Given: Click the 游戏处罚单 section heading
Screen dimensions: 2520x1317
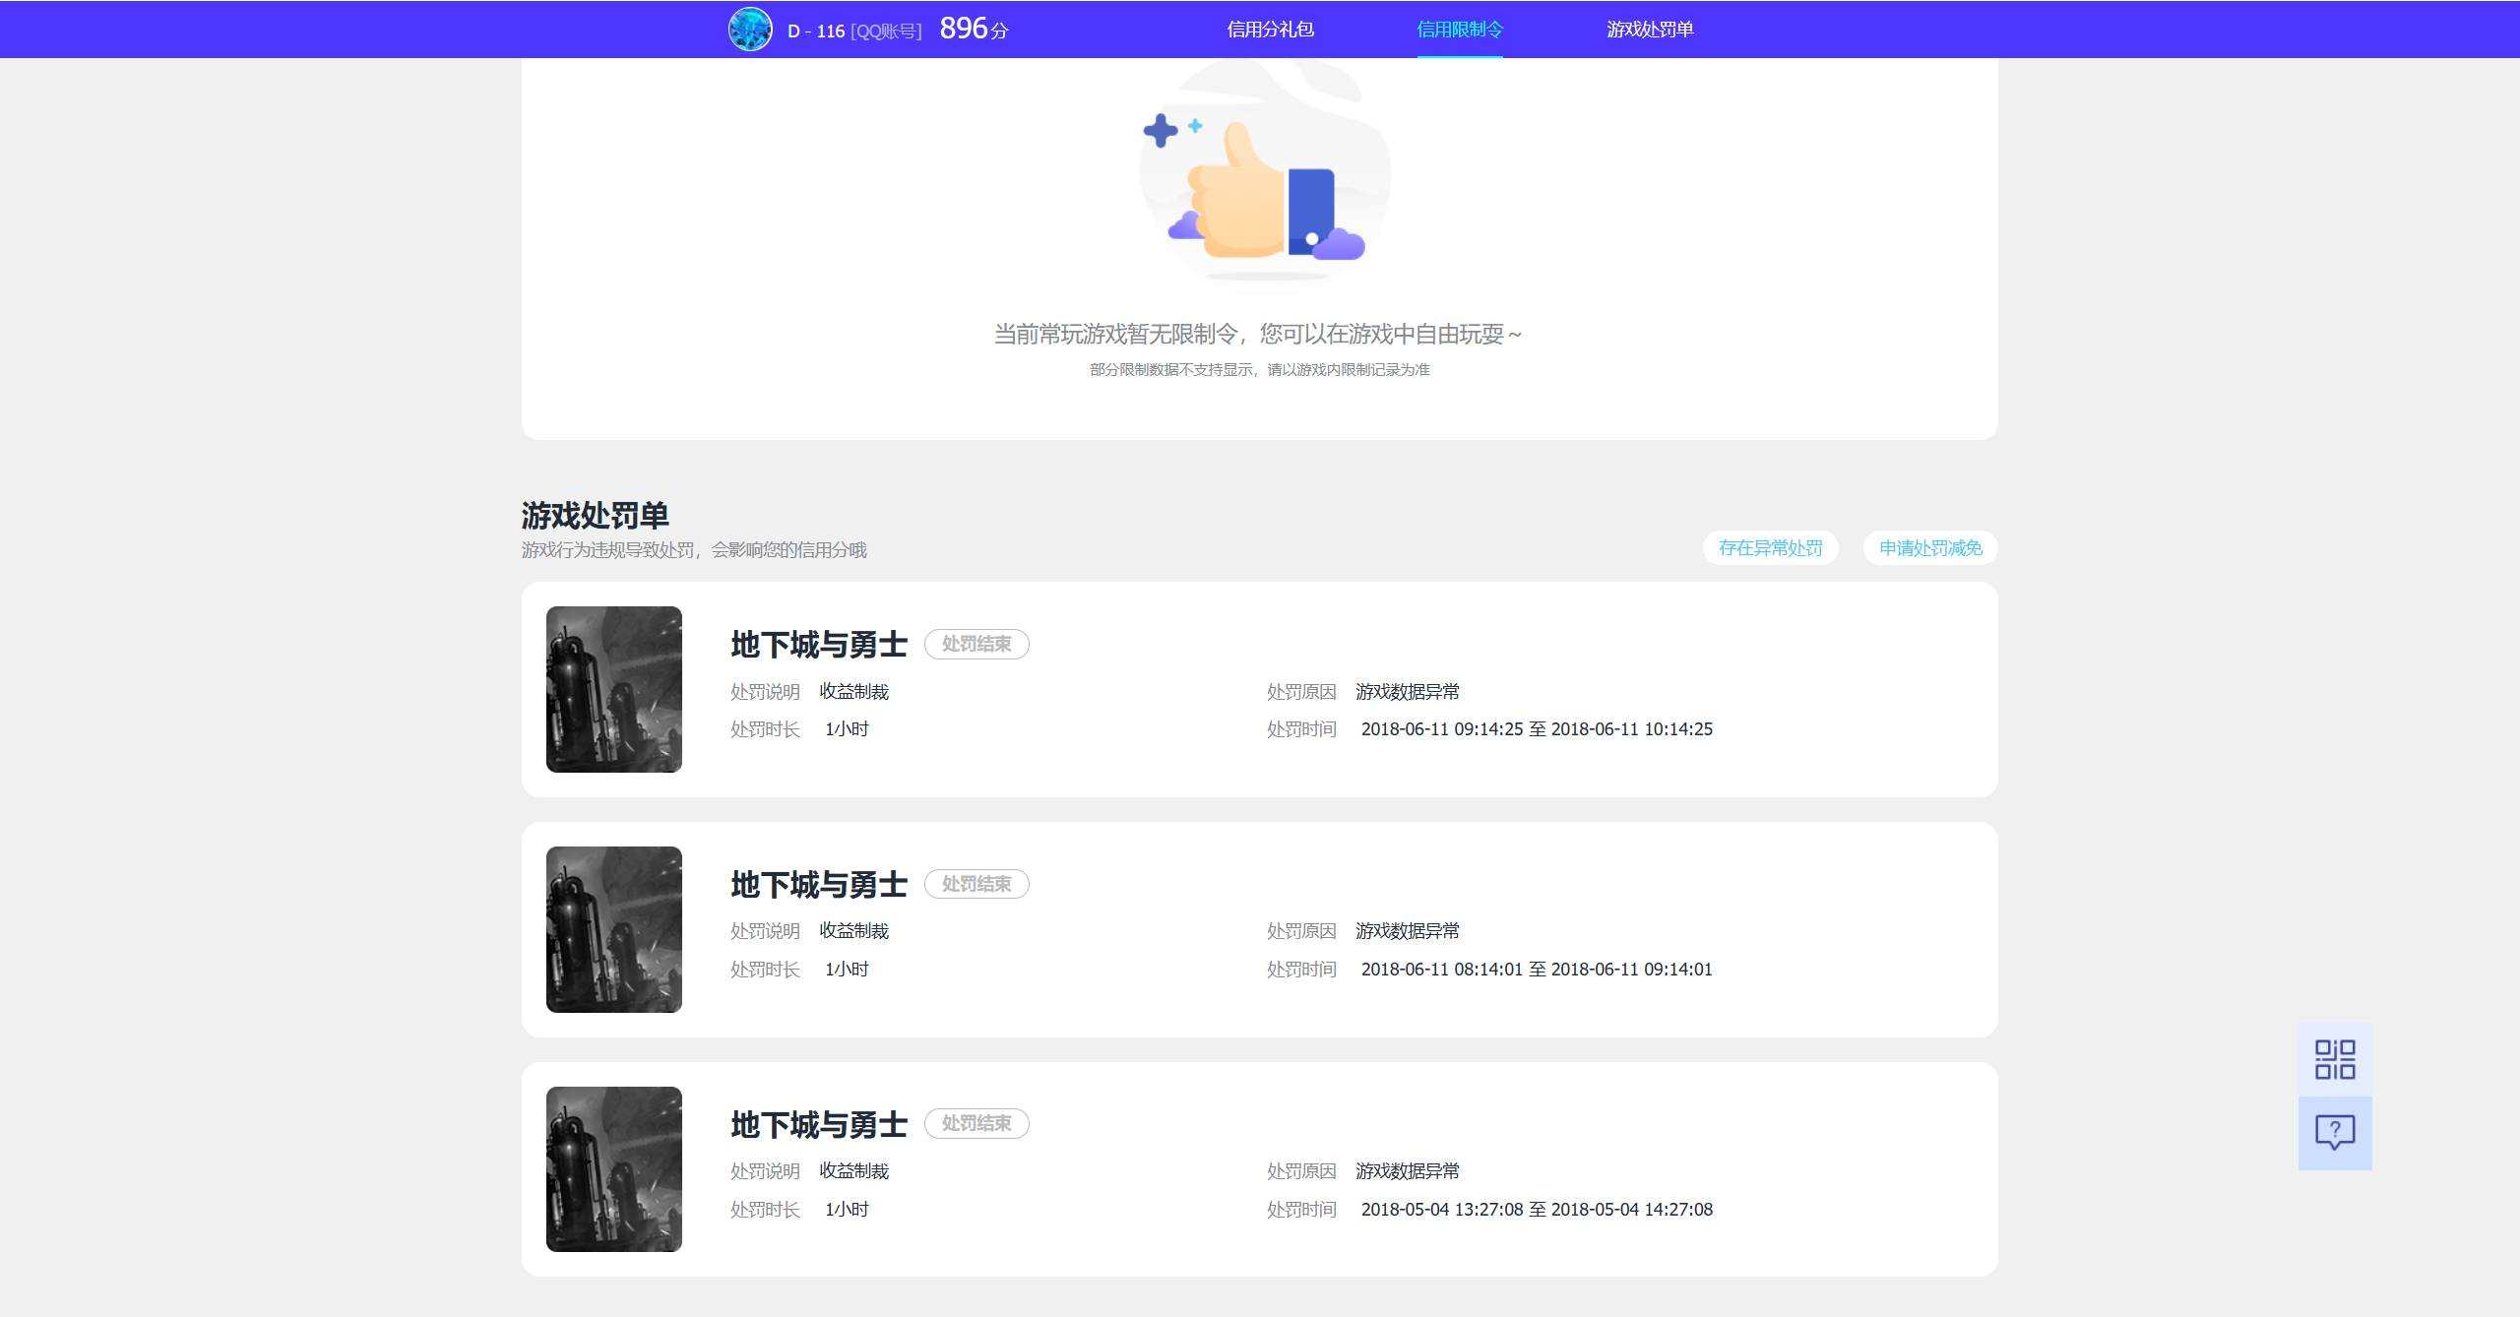Looking at the screenshot, I should coord(596,515).
